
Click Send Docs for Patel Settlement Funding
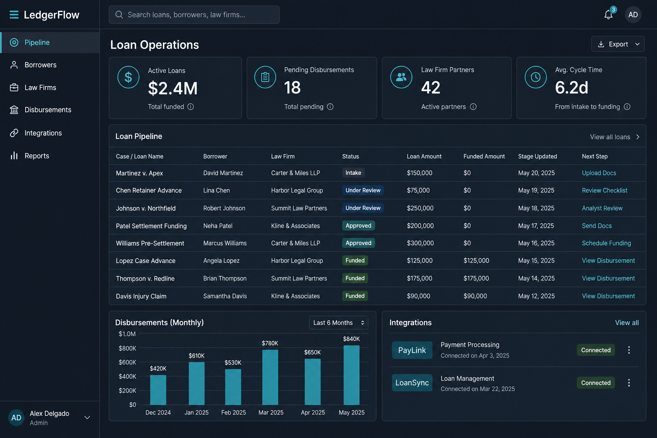pyautogui.click(x=597, y=226)
